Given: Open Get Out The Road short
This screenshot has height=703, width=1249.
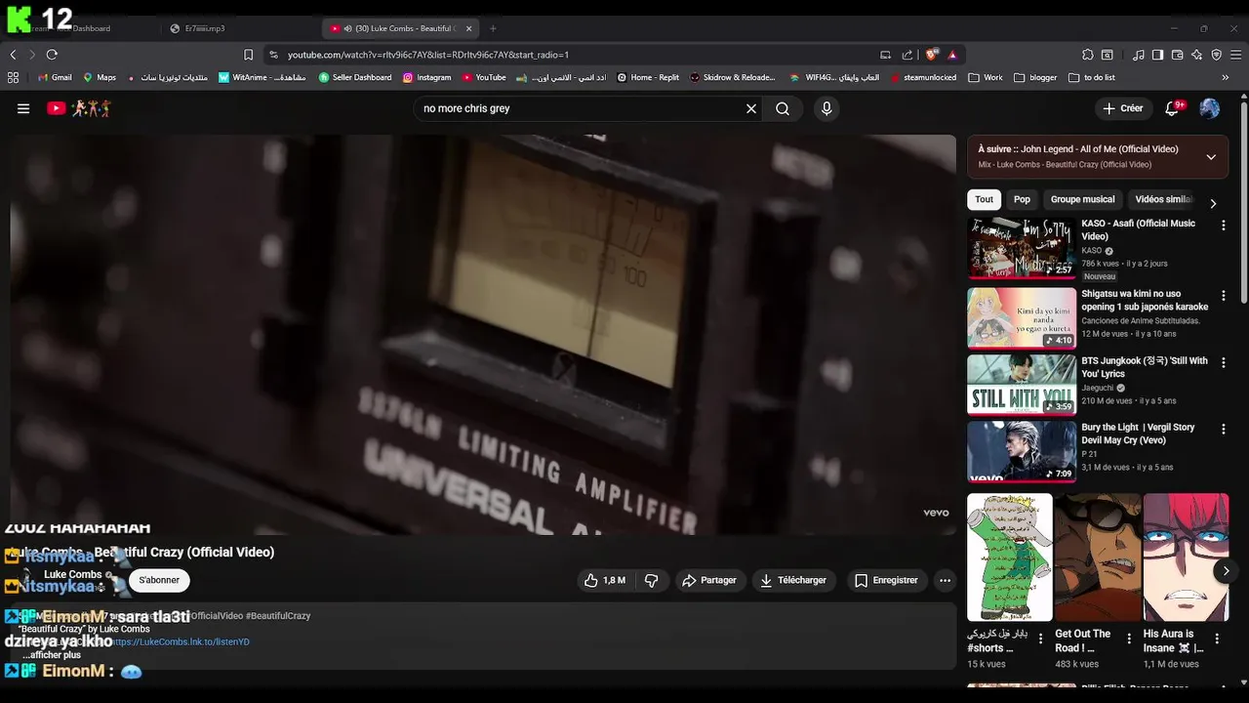Looking at the screenshot, I should click(1098, 558).
